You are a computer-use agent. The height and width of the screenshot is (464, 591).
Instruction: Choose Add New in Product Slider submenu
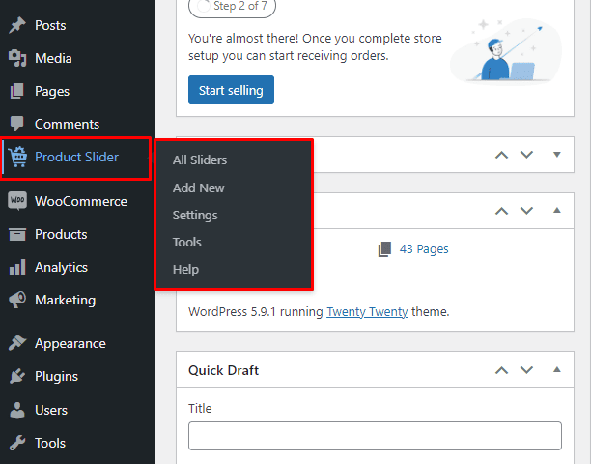[x=198, y=188]
